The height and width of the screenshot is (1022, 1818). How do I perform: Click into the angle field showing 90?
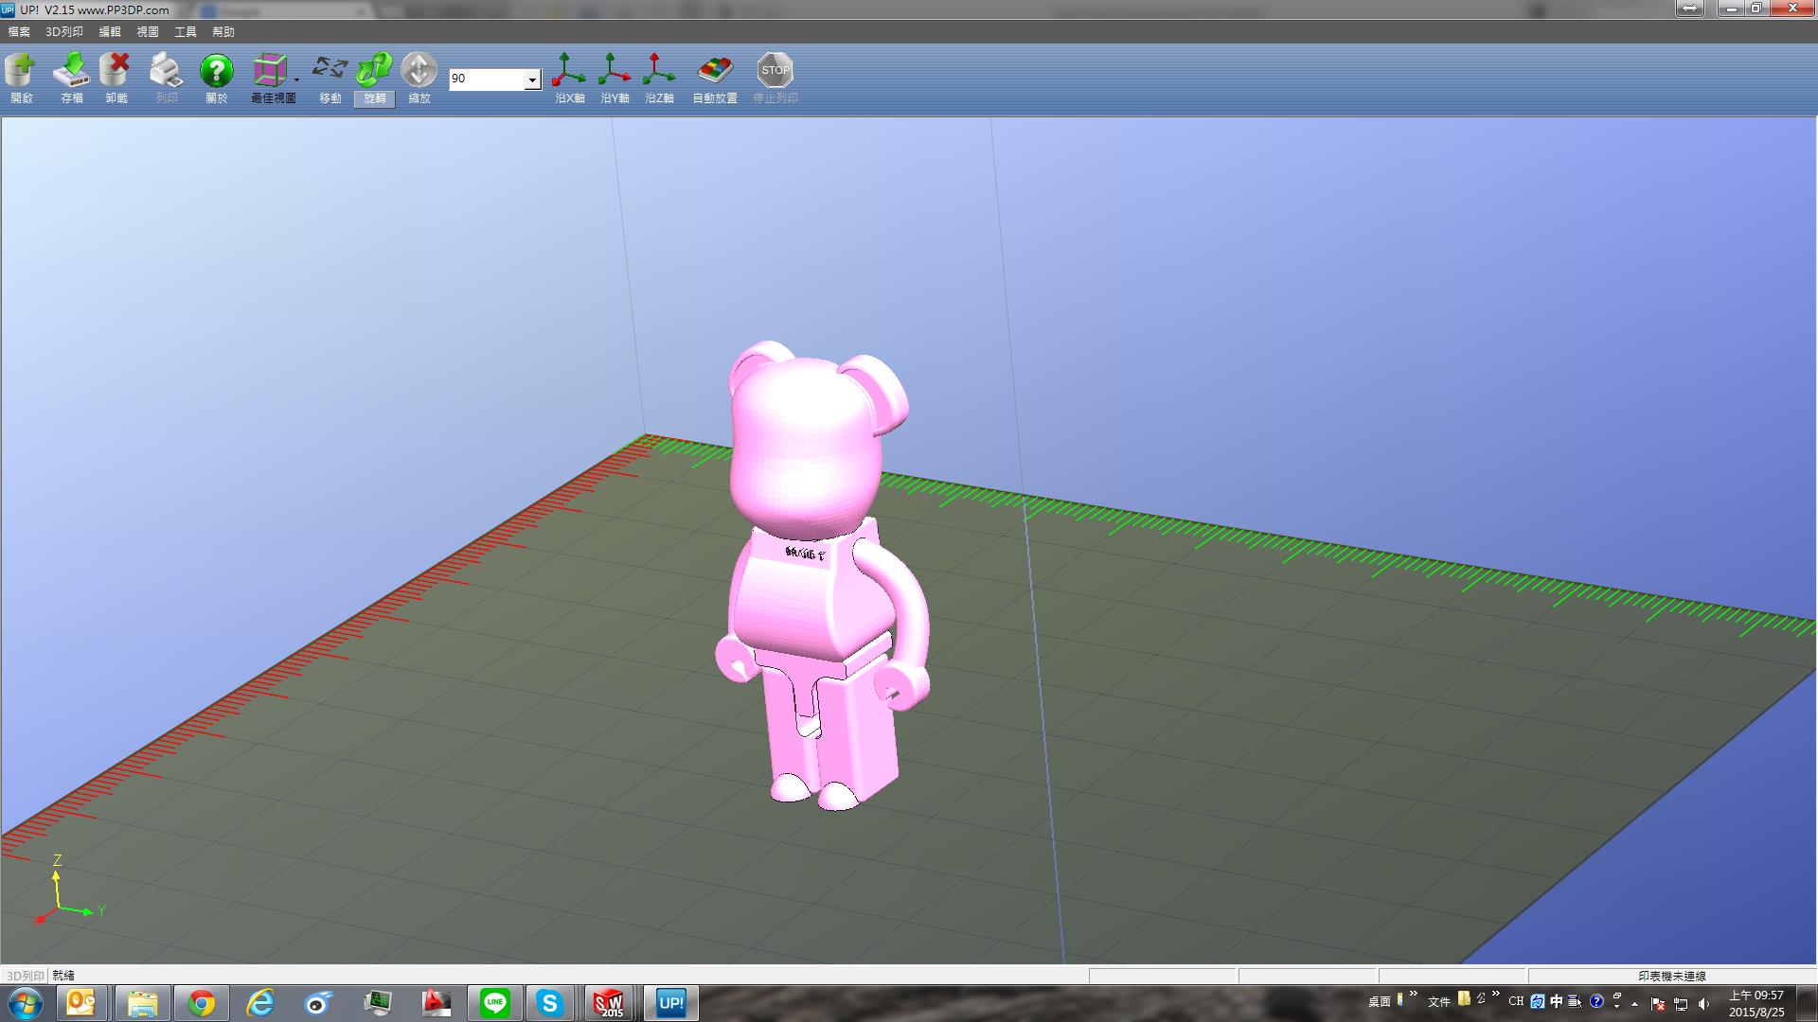coord(487,79)
